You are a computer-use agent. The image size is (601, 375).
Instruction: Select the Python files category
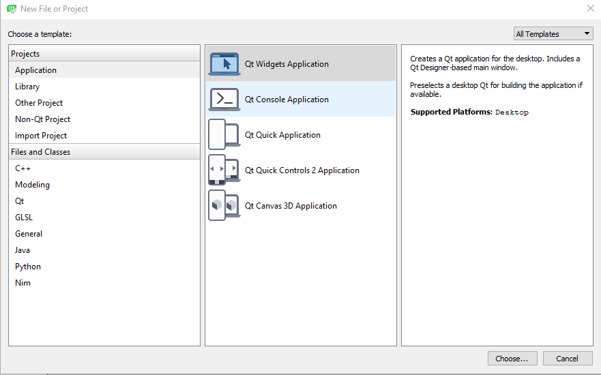(104, 266)
